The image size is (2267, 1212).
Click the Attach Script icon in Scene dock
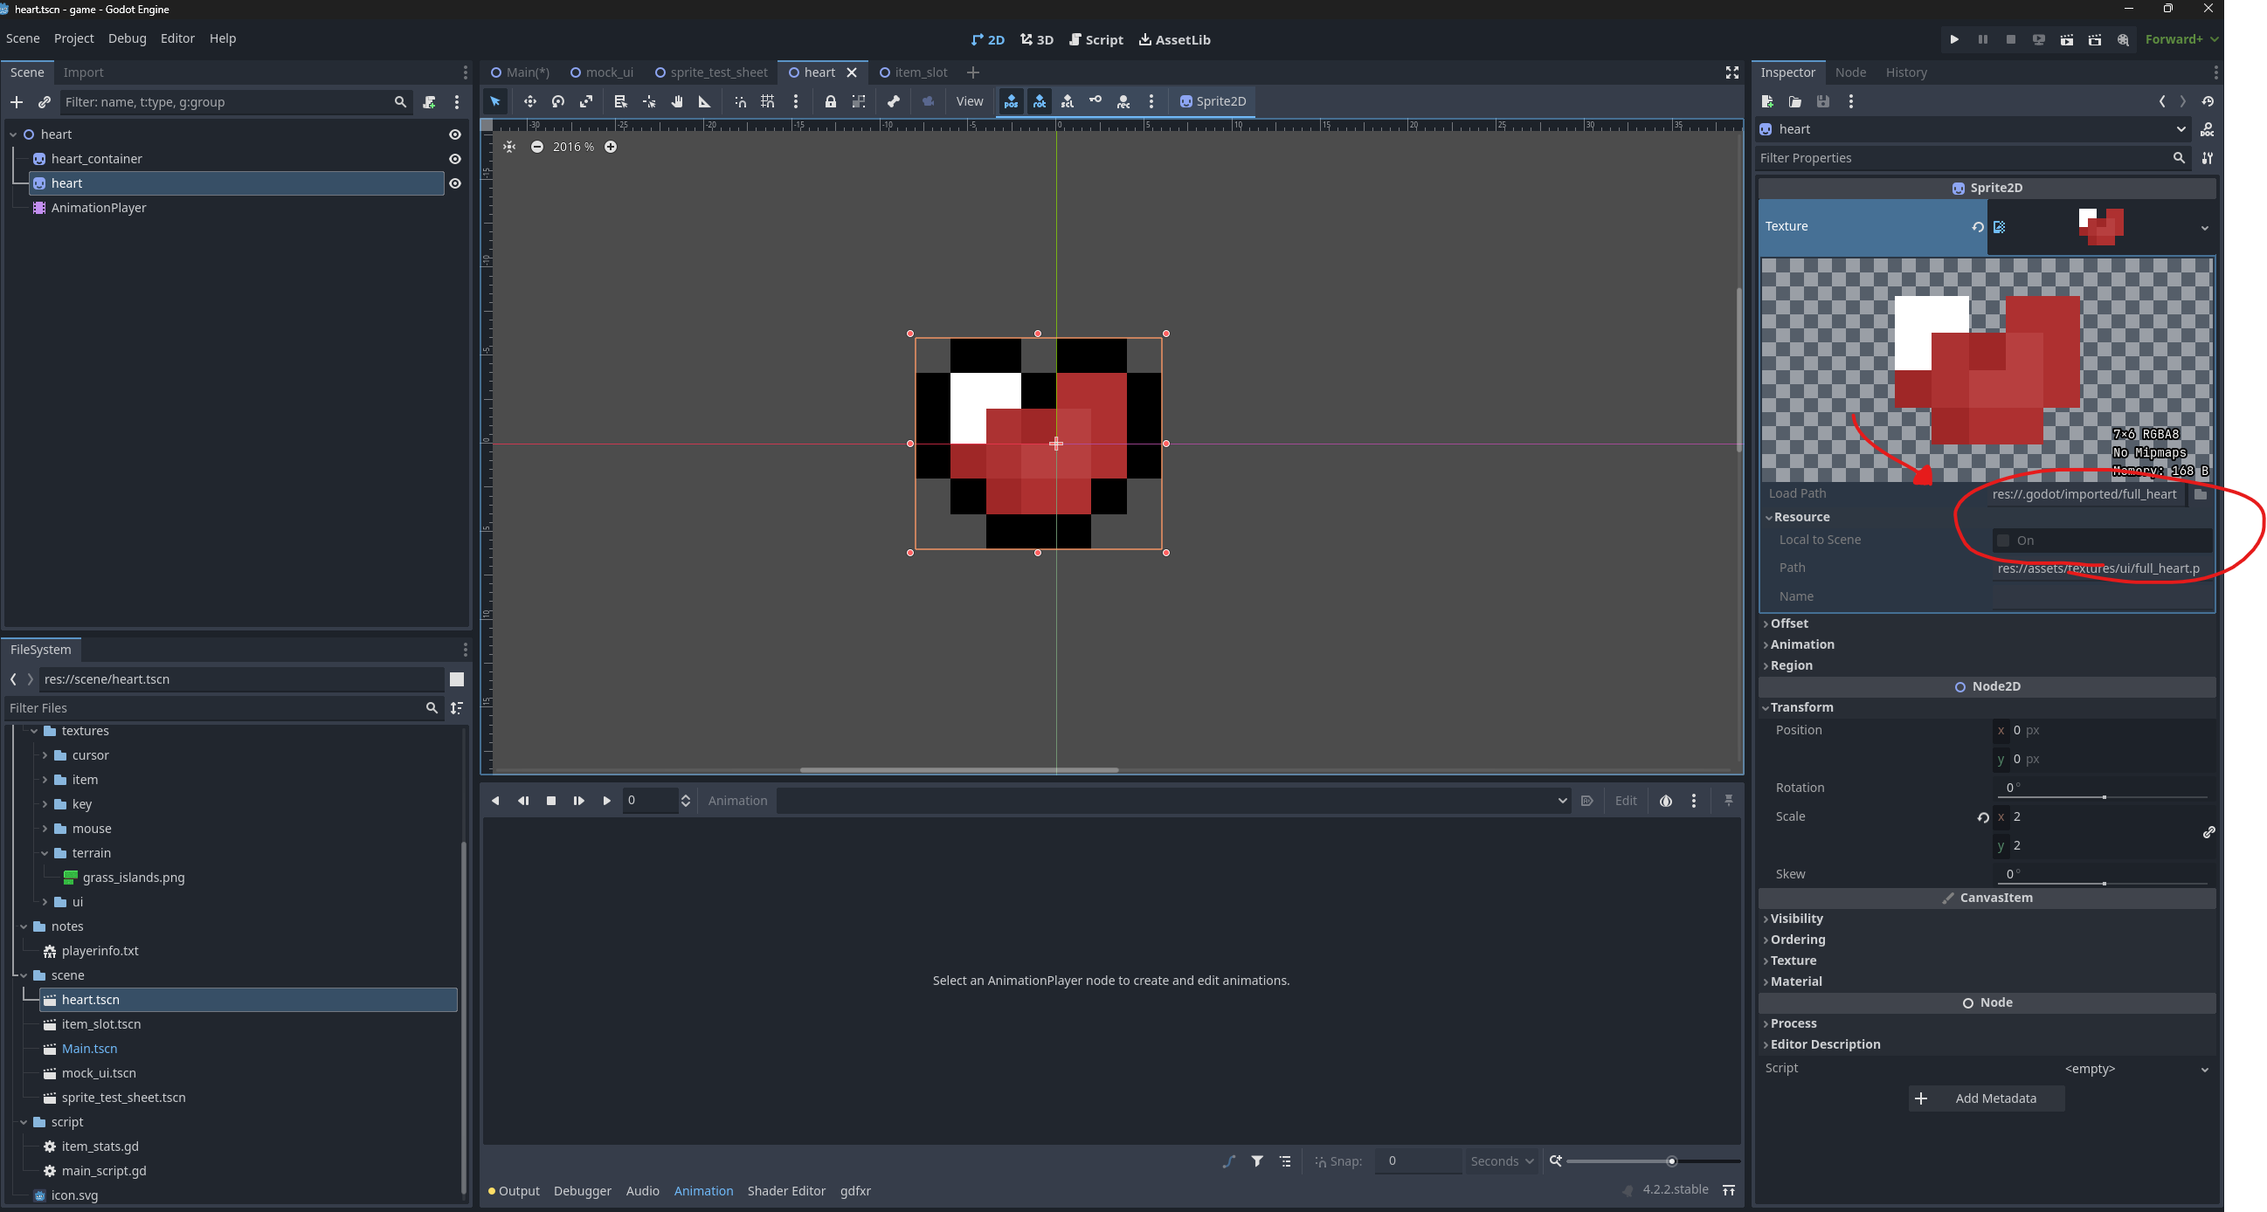coord(429,102)
